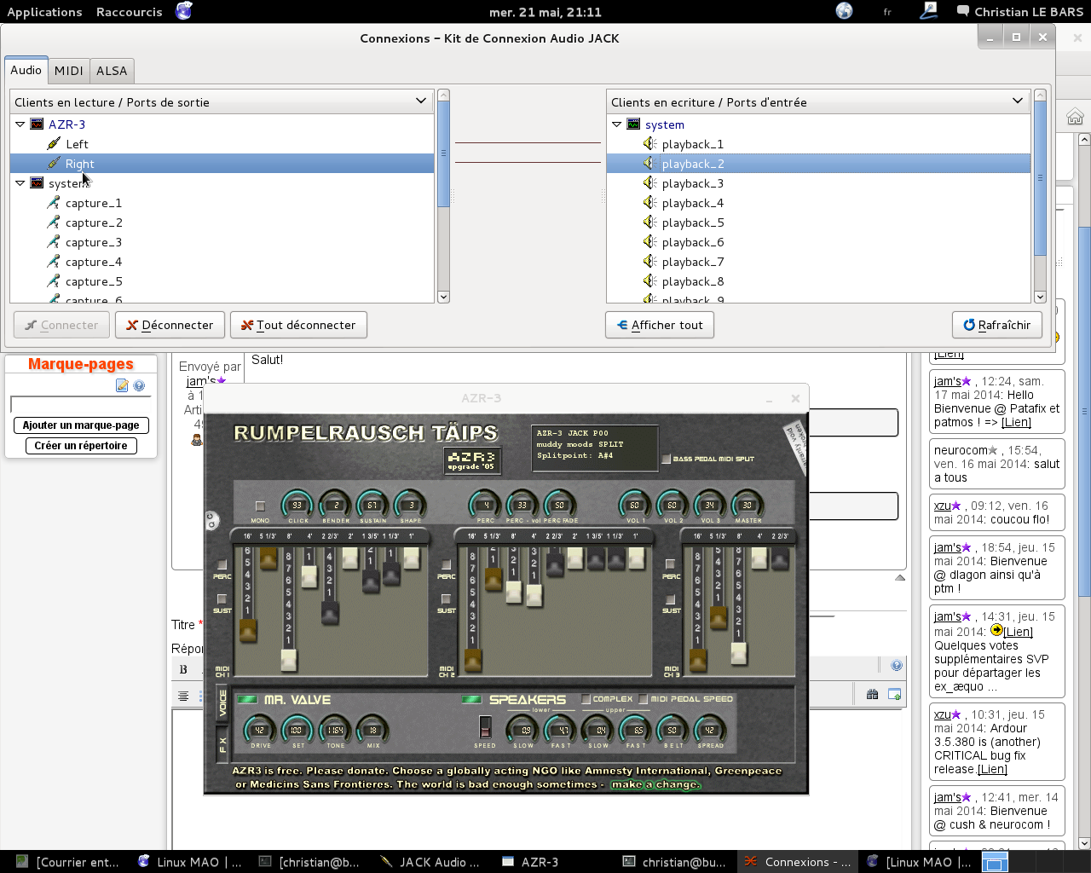This screenshot has height=873, width=1091.
Task: Collapse the AZR-3 client tree node
Action: 20,124
